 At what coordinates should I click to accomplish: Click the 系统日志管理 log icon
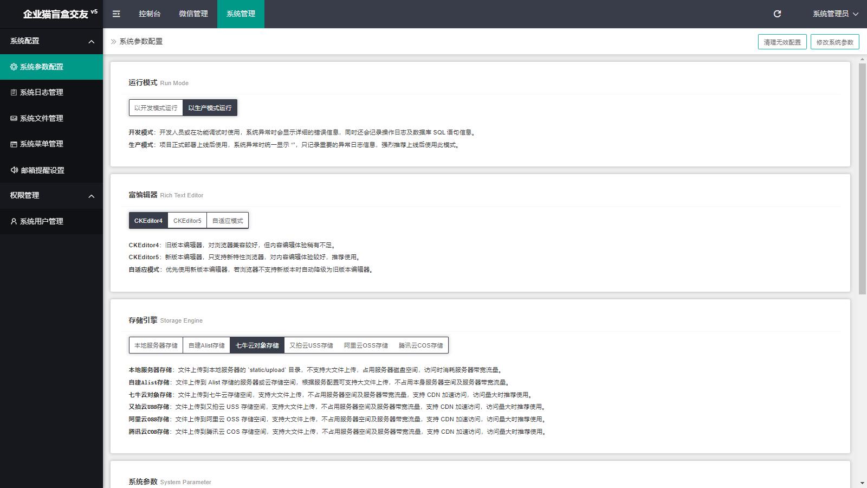click(x=14, y=93)
